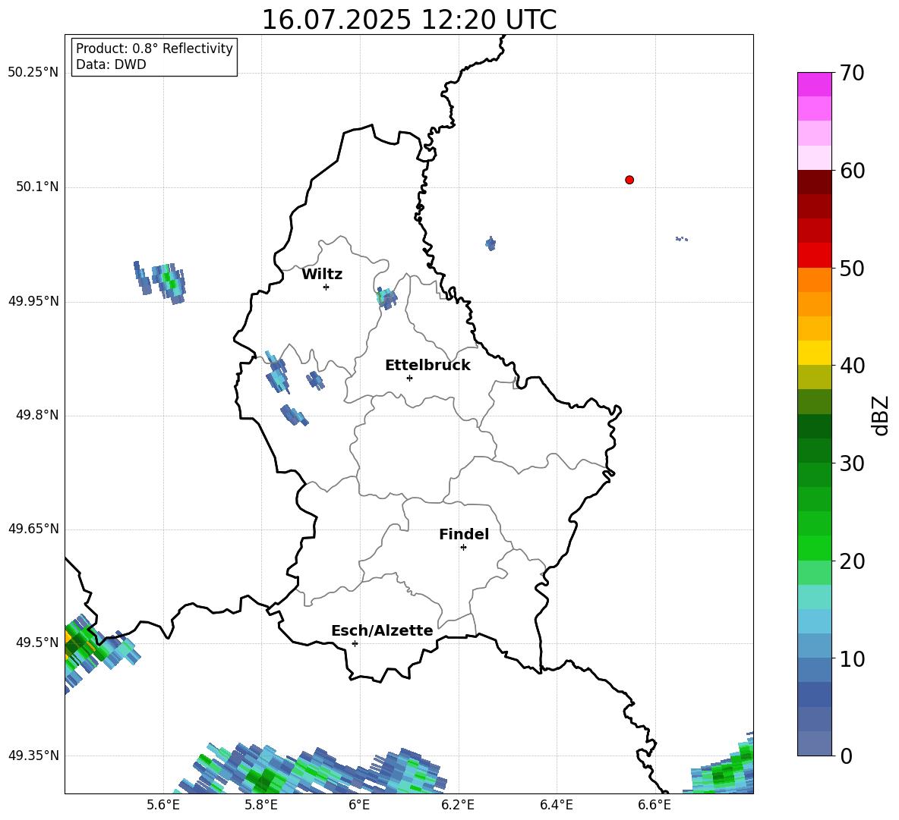Screen dimensions: 899x820
Task: Click the title '16.07.2025 12:20 UTC'
Action: tap(409, 20)
